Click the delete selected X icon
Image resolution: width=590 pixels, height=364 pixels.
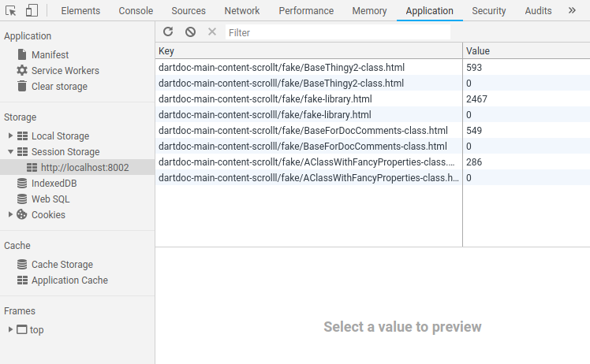(212, 32)
